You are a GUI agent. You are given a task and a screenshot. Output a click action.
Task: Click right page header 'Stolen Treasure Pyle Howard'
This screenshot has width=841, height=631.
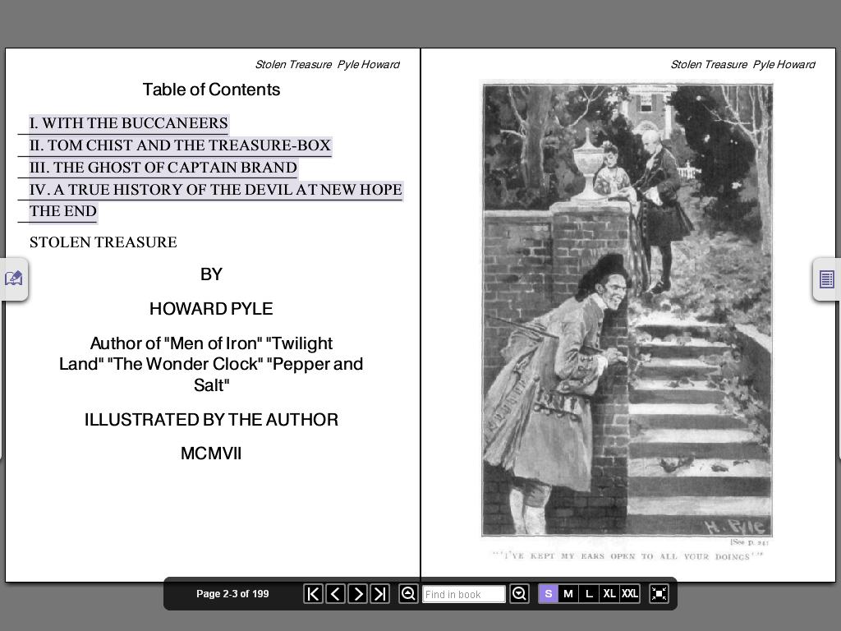tap(742, 64)
